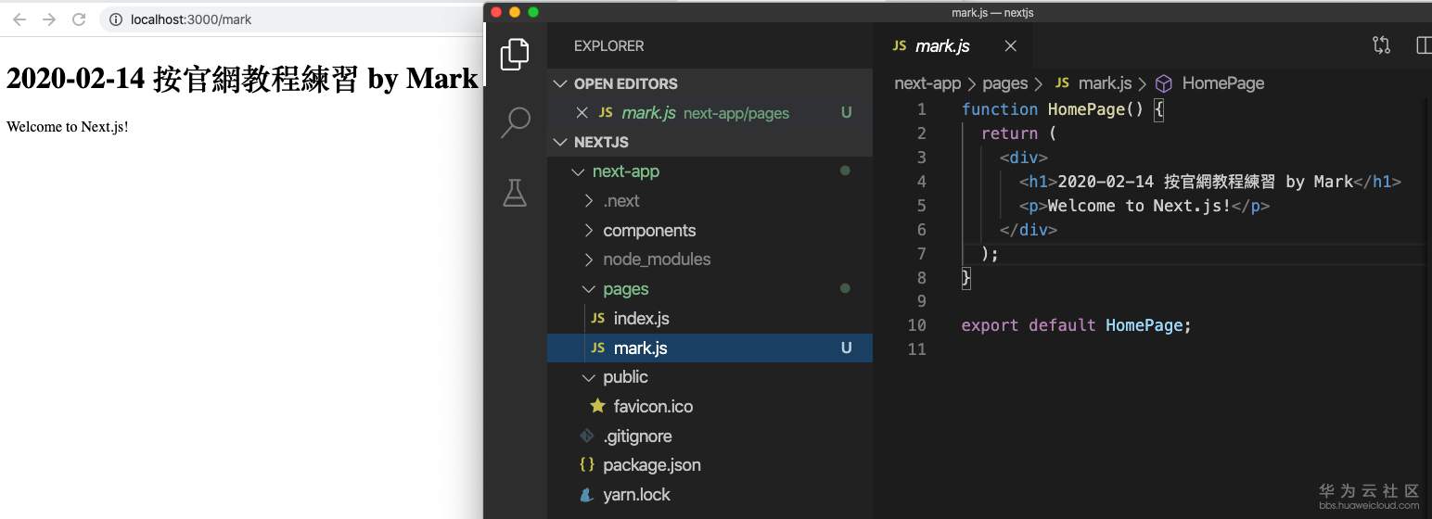Open package.json from the explorer

tap(651, 464)
